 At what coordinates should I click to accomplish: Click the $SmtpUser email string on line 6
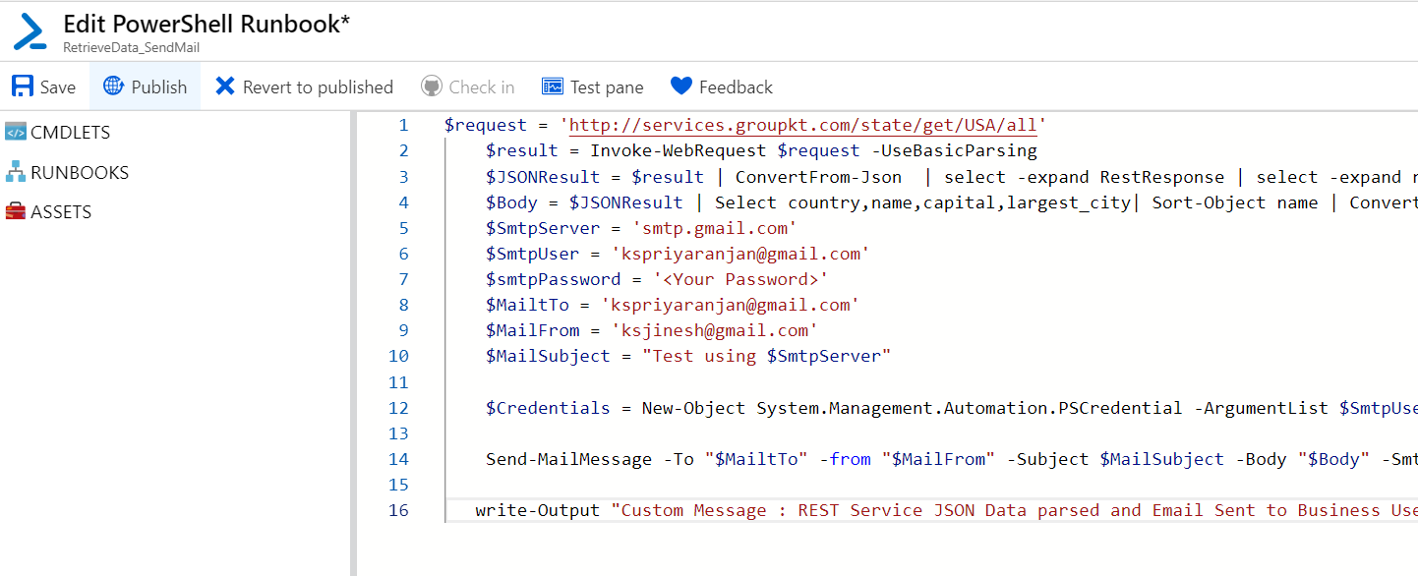pyautogui.click(x=740, y=254)
